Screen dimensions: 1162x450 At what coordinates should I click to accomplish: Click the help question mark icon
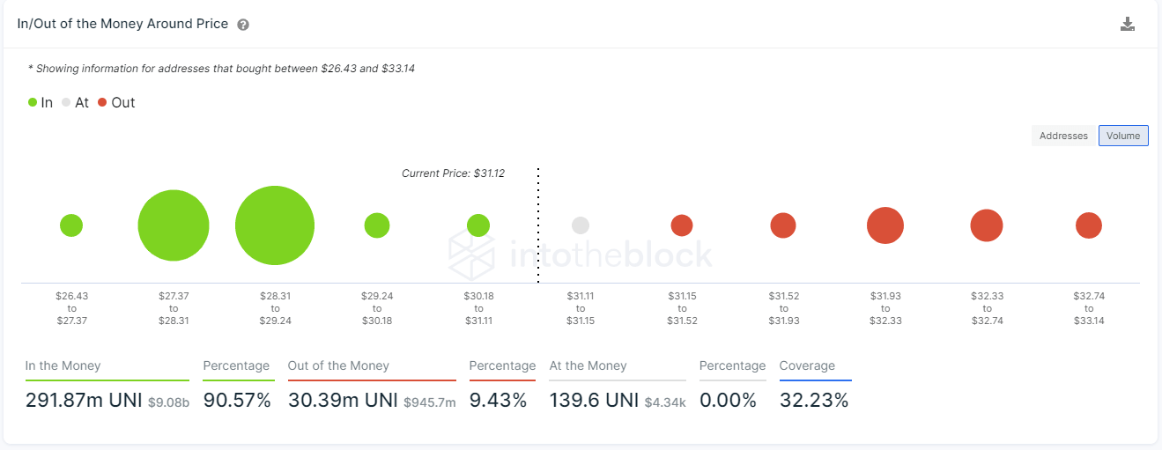pyautogui.click(x=243, y=25)
